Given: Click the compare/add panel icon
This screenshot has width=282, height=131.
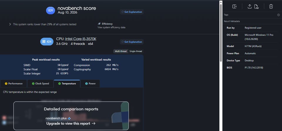Looking at the screenshot, I should point(234,6).
